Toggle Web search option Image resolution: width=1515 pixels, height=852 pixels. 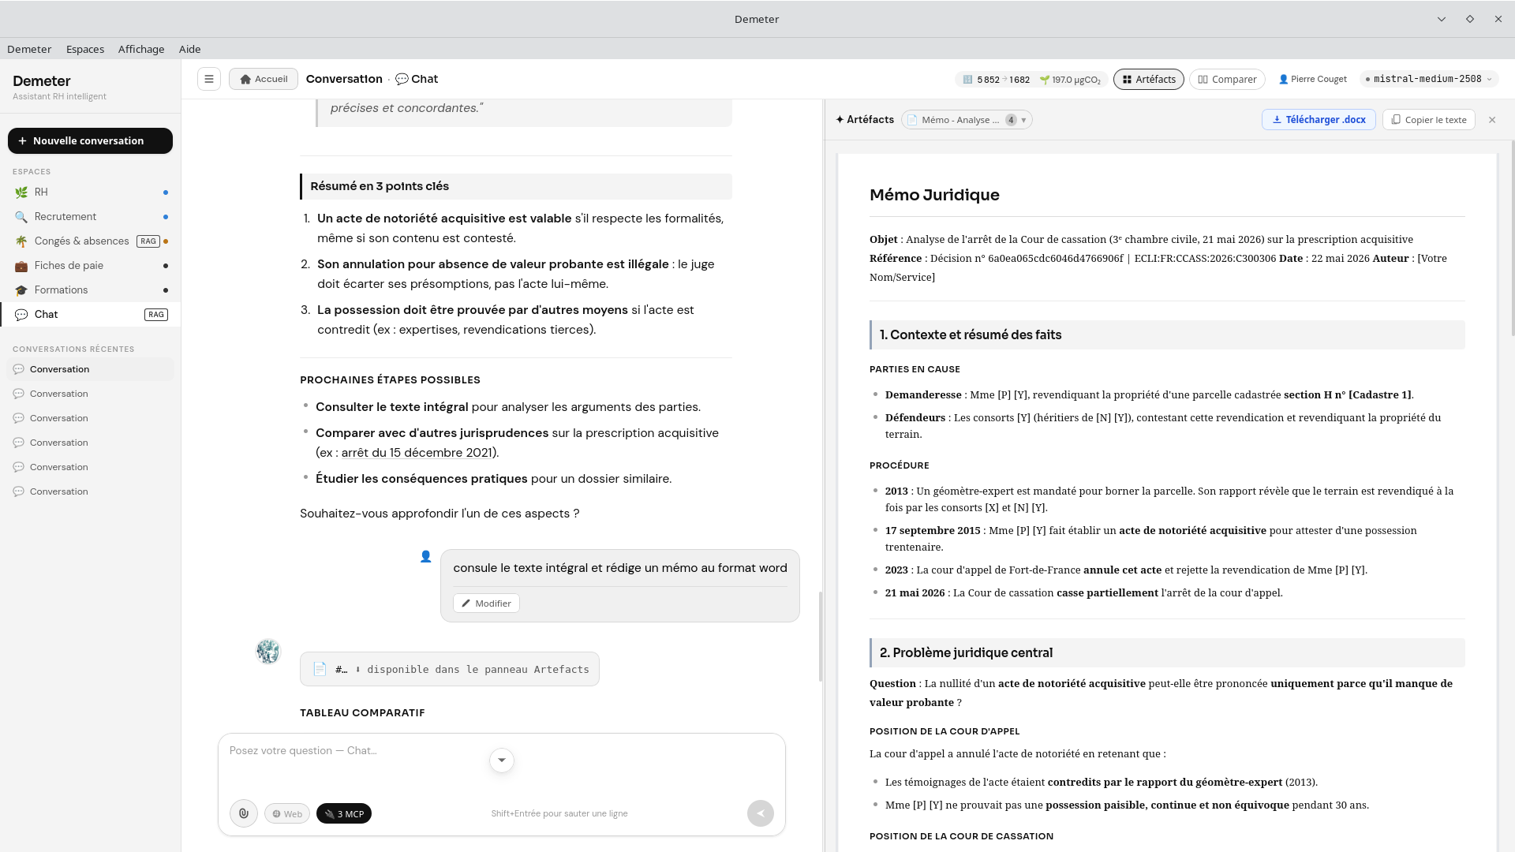(287, 814)
